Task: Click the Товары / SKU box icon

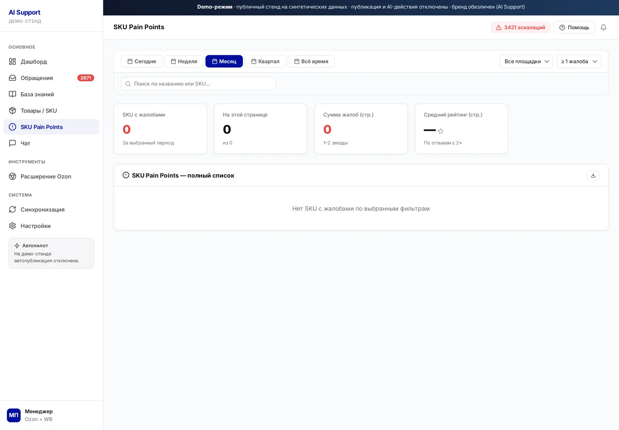Action: tap(12, 111)
